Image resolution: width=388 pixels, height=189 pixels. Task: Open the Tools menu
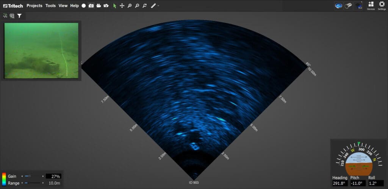(50, 6)
